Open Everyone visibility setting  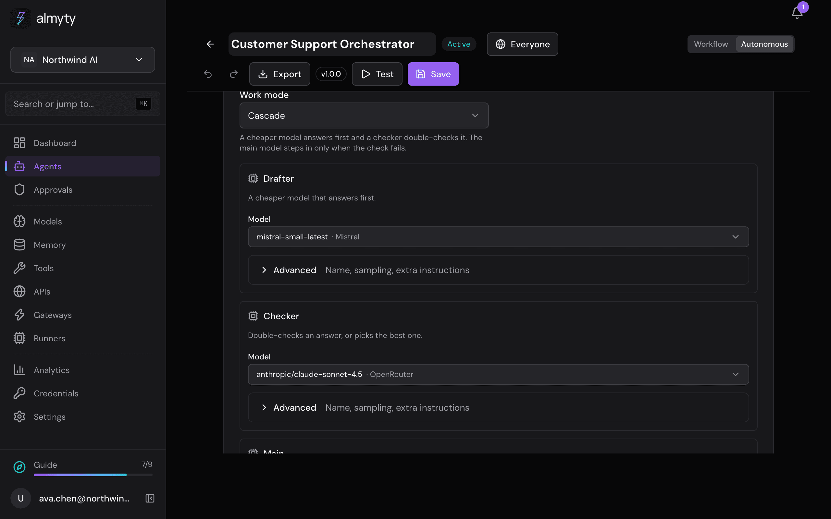point(522,44)
